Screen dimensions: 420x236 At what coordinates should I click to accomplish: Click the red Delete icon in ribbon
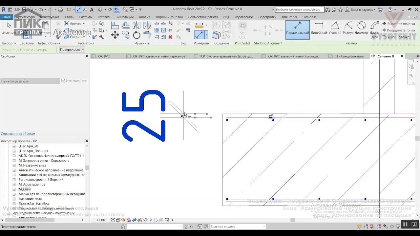point(170,37)
